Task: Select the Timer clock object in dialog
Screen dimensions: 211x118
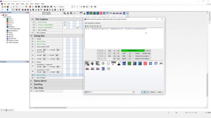Action: (103, 63)
